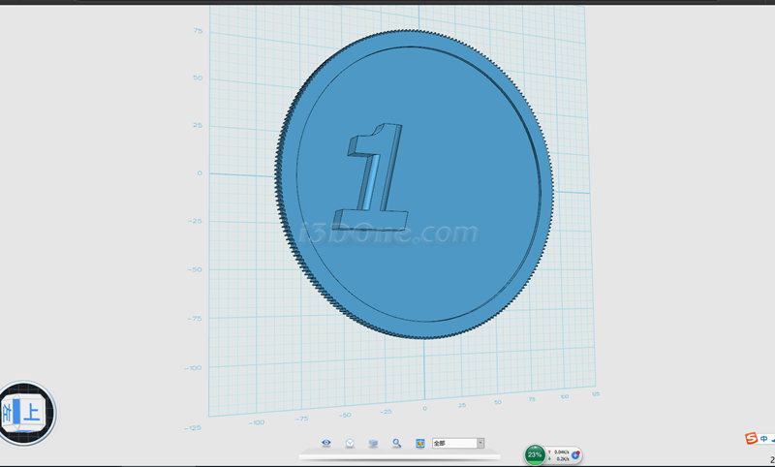Click the view orientation icon beside the eye
Viewport: 775px width, 467px height.
coord(350,443)
